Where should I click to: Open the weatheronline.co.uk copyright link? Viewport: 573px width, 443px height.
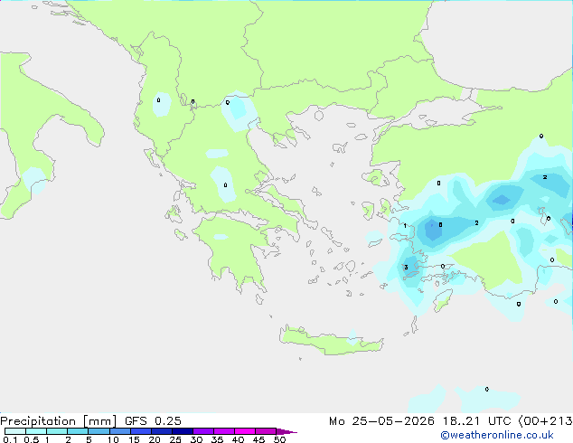(x=496, y=435)
